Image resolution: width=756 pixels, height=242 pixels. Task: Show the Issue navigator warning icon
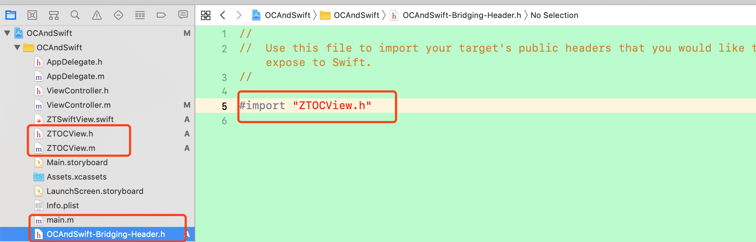tap(97, 15)
